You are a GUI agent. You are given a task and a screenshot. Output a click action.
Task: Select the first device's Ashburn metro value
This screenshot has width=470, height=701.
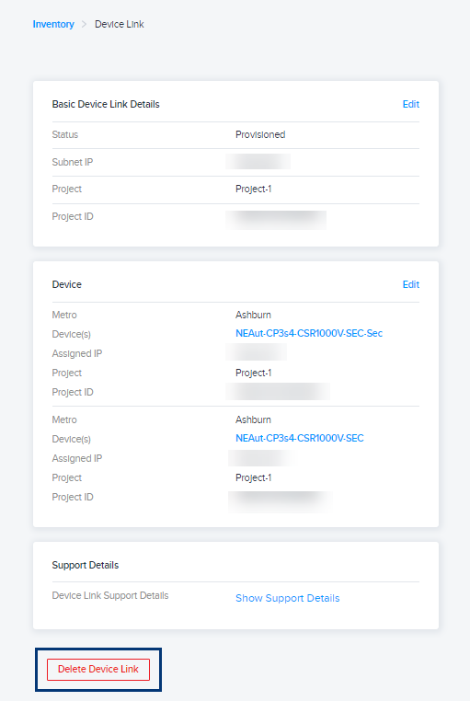pyautogui.click(x=253, y=315)
